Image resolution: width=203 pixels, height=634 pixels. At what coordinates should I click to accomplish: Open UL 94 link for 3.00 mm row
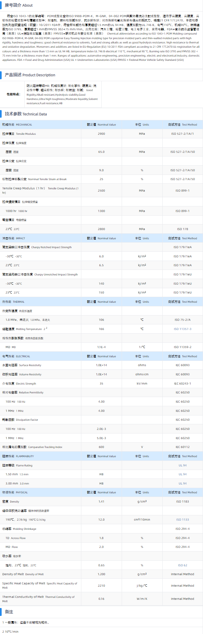coord(182,483)
